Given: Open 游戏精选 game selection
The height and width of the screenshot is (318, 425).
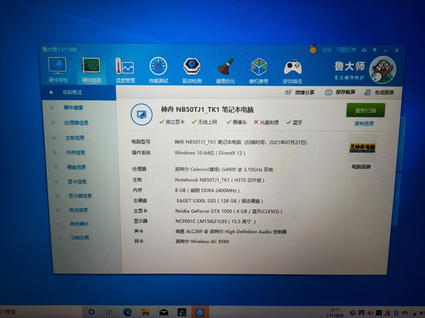Looking at the screenshot, I should (x=292, y=71).
